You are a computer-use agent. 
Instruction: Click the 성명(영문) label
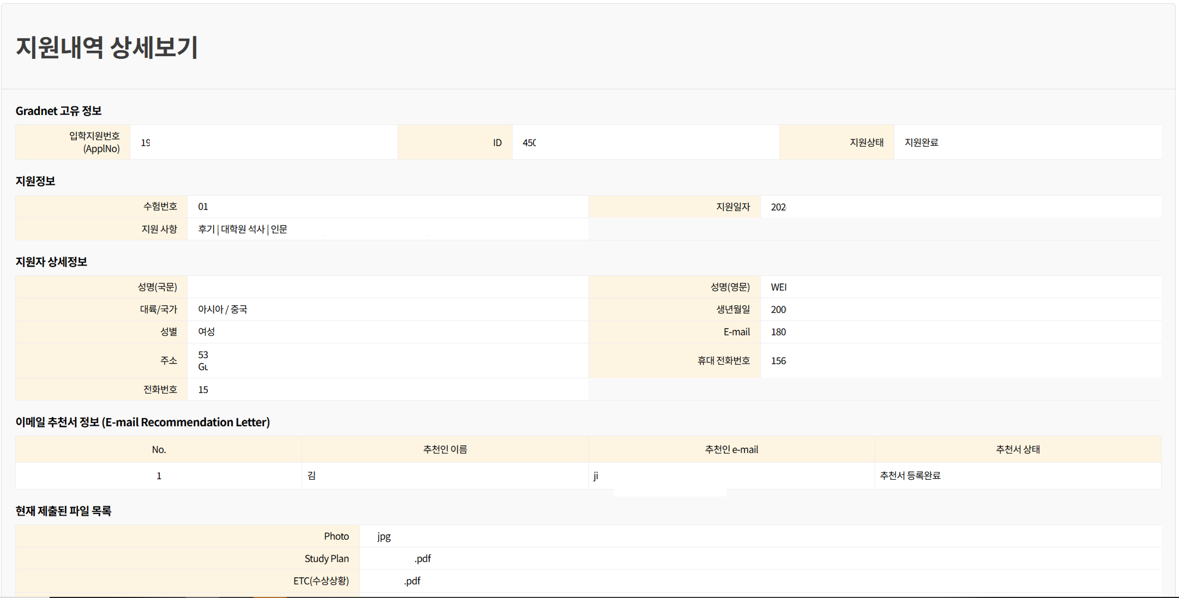tap(730, 287)
